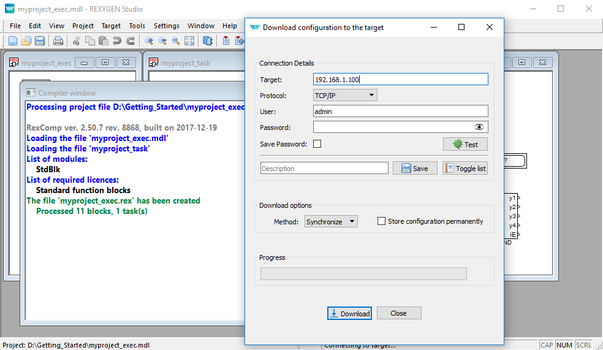Click the Copy toolbar icon

[x=90, y=41]
